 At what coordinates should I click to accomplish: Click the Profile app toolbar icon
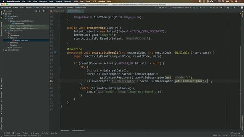tap(210, 8)
